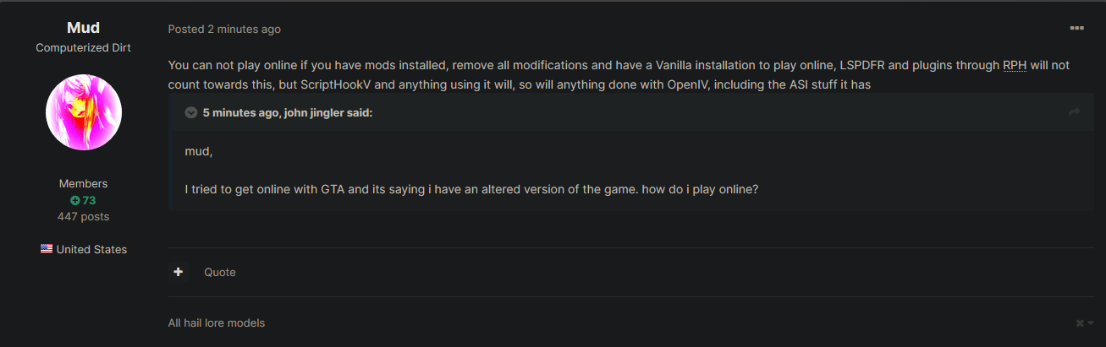This screenshot has height=347, width=1106.
Task: Click the "447 posts" count
Action: click(x=83, y=217)
